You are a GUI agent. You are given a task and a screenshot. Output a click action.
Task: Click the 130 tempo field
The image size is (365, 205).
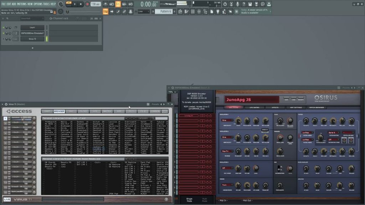pos(95,4)
